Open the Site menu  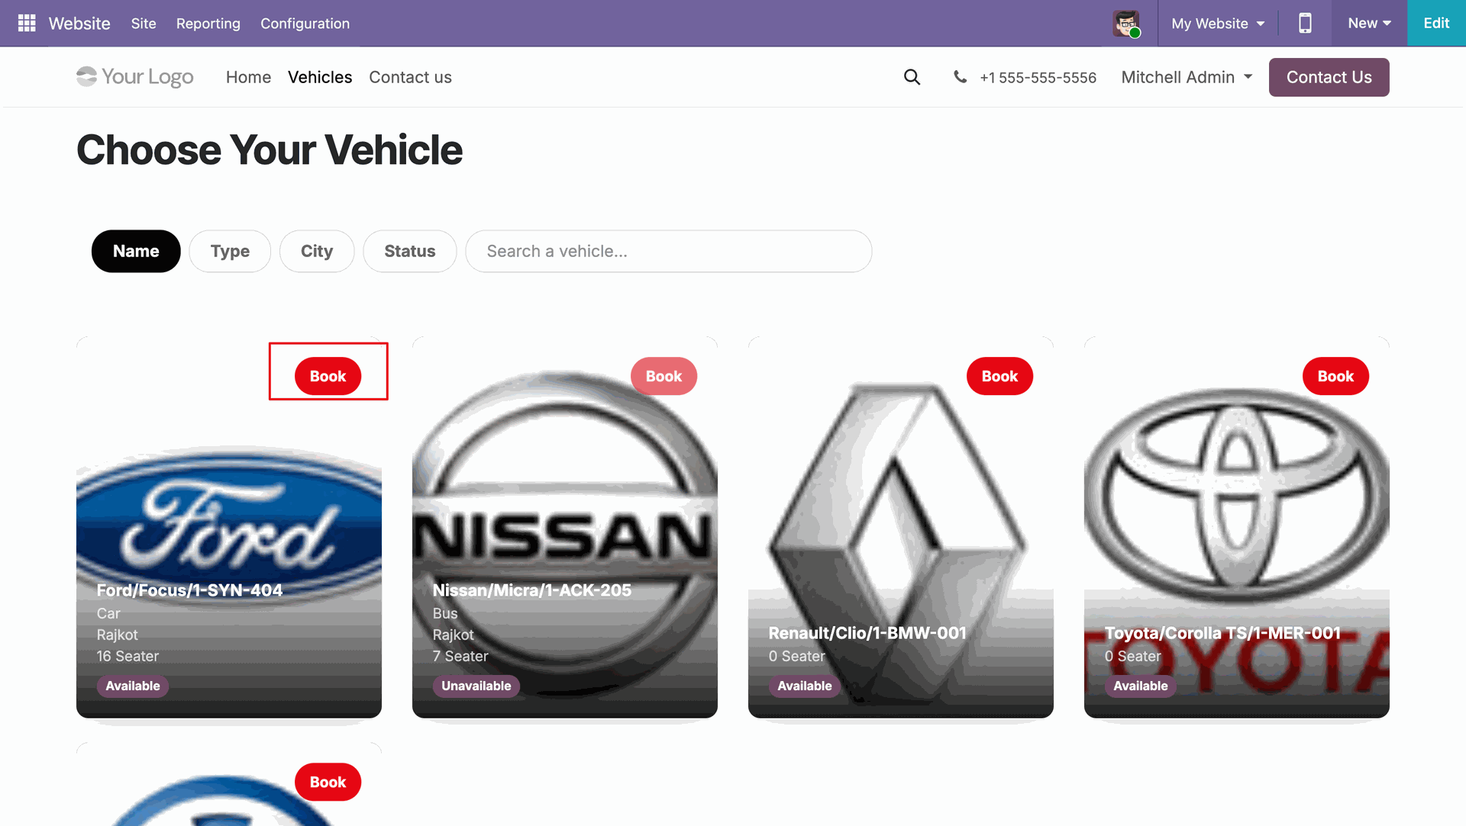144,23
